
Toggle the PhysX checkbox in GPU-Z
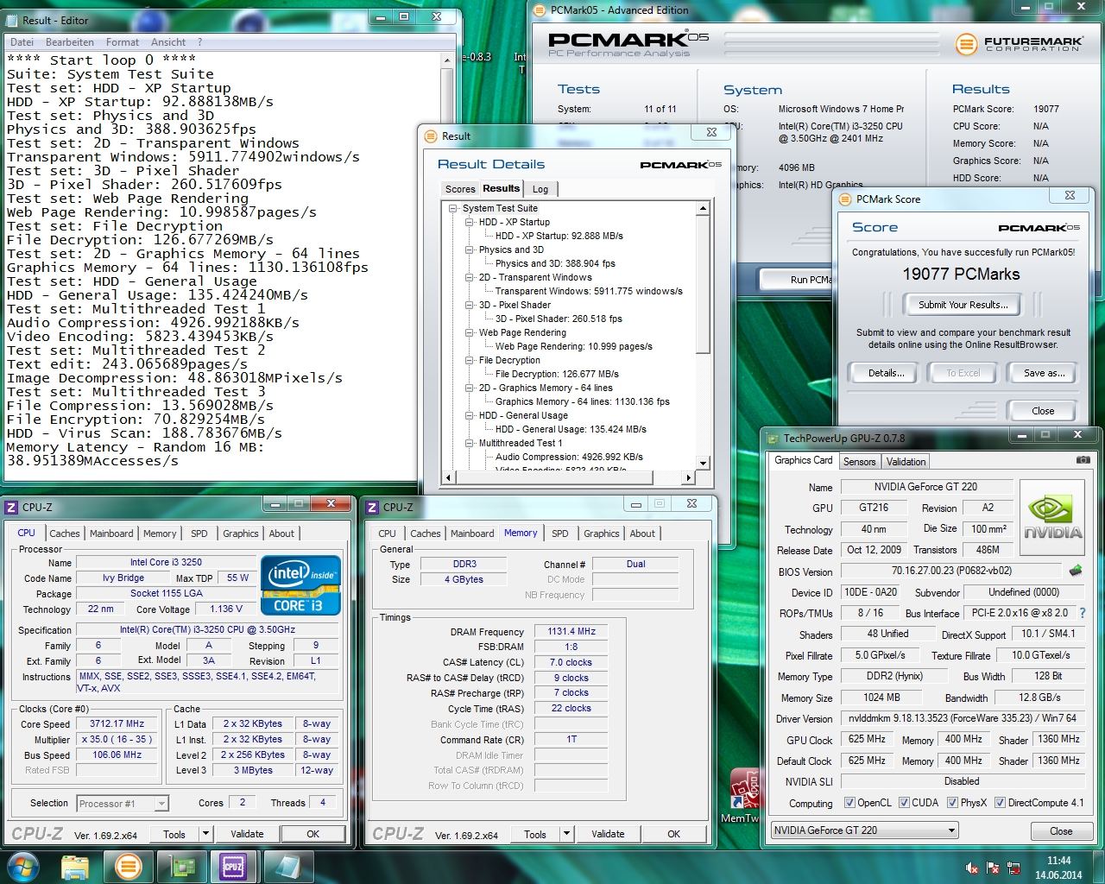point(952,802)
